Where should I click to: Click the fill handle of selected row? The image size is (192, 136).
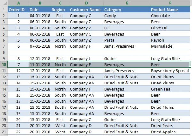click(190, 67)
